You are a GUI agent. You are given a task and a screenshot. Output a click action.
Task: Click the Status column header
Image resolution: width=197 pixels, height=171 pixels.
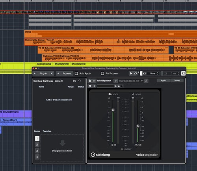coord(81,87)
